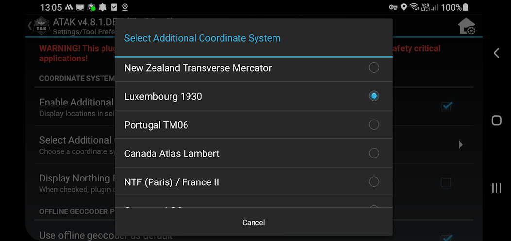511x241 pixels.
Task: Toggle Display Northing checkbox
Action: point(446,182)
